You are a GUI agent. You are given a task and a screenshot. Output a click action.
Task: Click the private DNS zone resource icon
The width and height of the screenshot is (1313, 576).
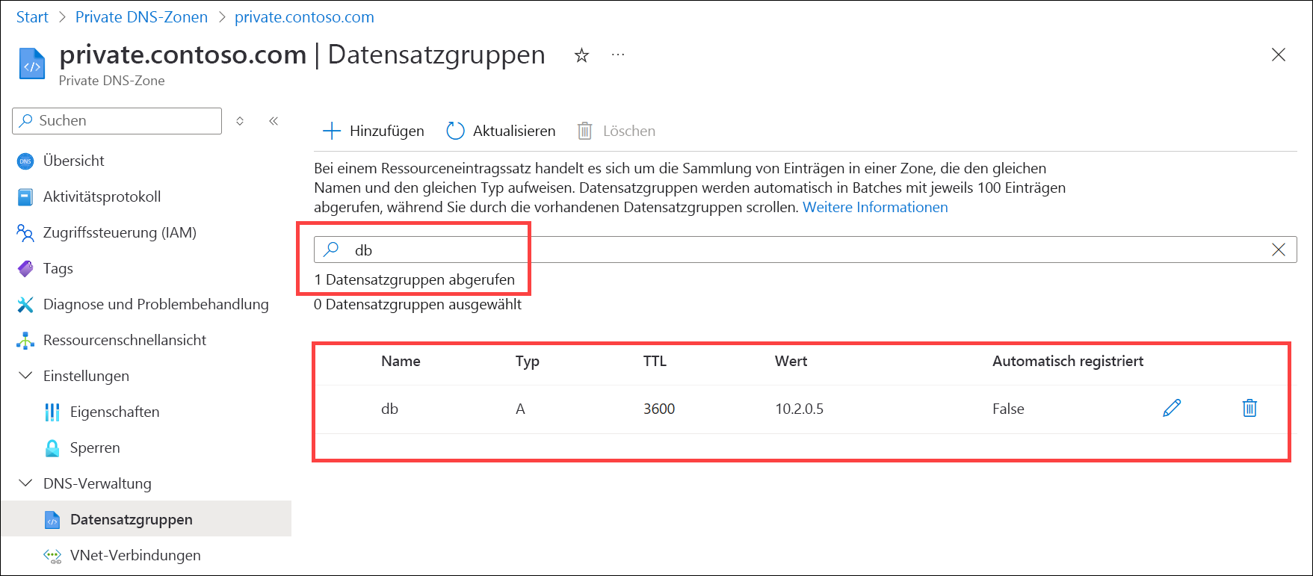(x=32, y=64)
